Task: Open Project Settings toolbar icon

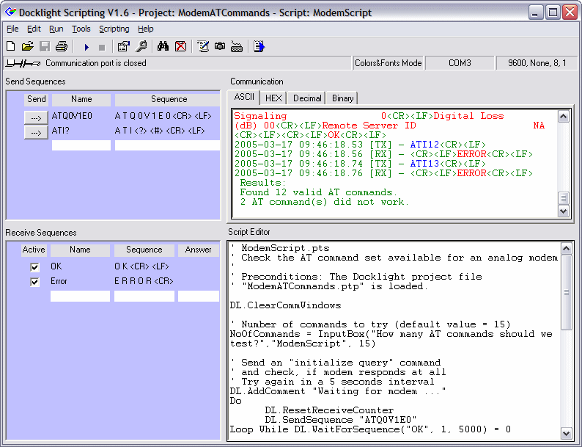Action: click(x=123, y=46)
